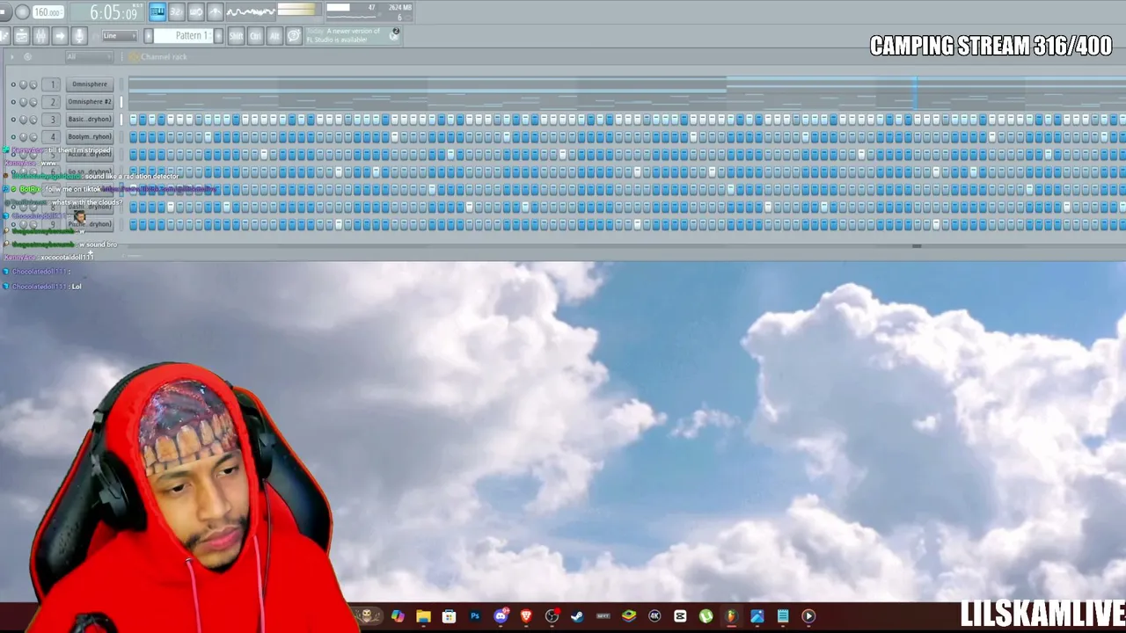Toggle mute LED for Omnisphere channel
Image resolution: width=1126 pixels, height=633 pixels.
tap(12, 84)
